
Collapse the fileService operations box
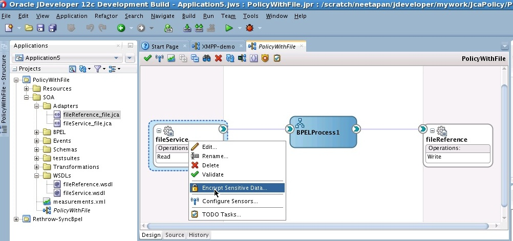(159, 131)
